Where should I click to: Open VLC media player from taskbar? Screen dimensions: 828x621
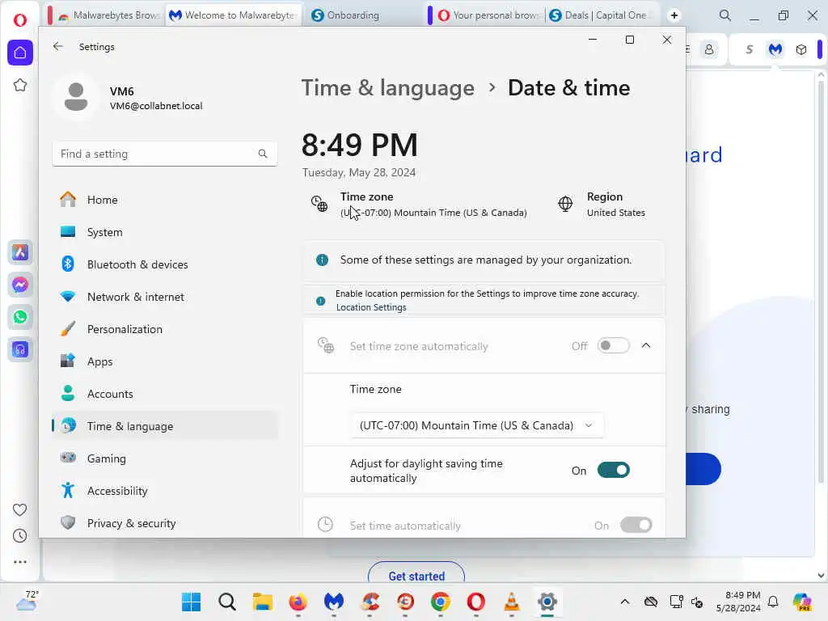(512, 602)
